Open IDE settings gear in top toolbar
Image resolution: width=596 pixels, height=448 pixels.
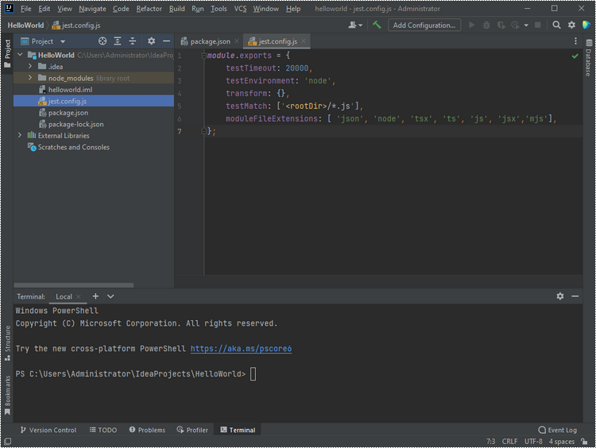[571, 25]
